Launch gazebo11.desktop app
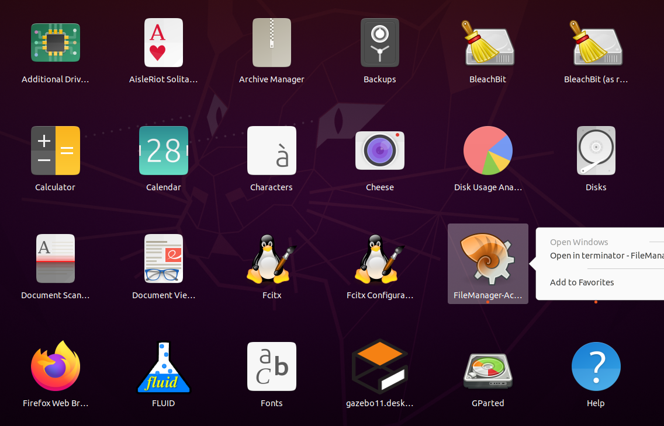 point(380,366)
